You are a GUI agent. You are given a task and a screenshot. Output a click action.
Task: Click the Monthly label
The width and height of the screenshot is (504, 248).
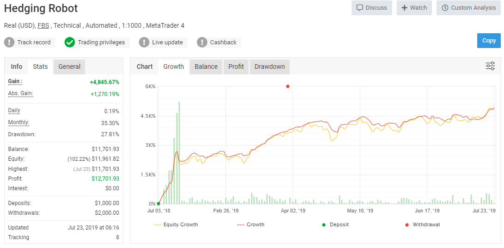[x=18, y=122]
